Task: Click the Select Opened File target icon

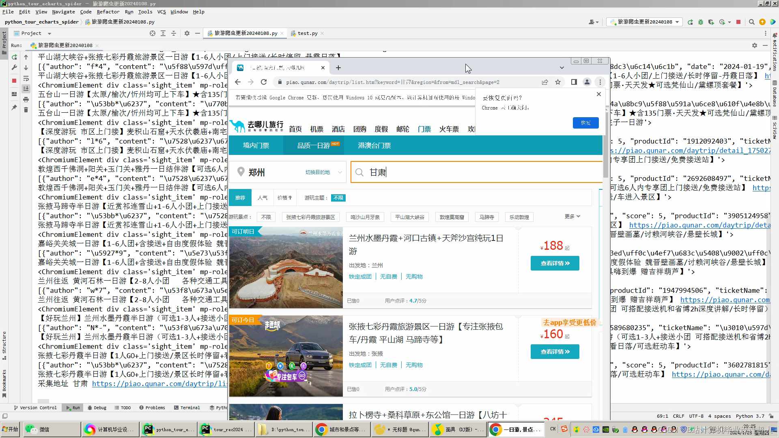Action: 153,33
